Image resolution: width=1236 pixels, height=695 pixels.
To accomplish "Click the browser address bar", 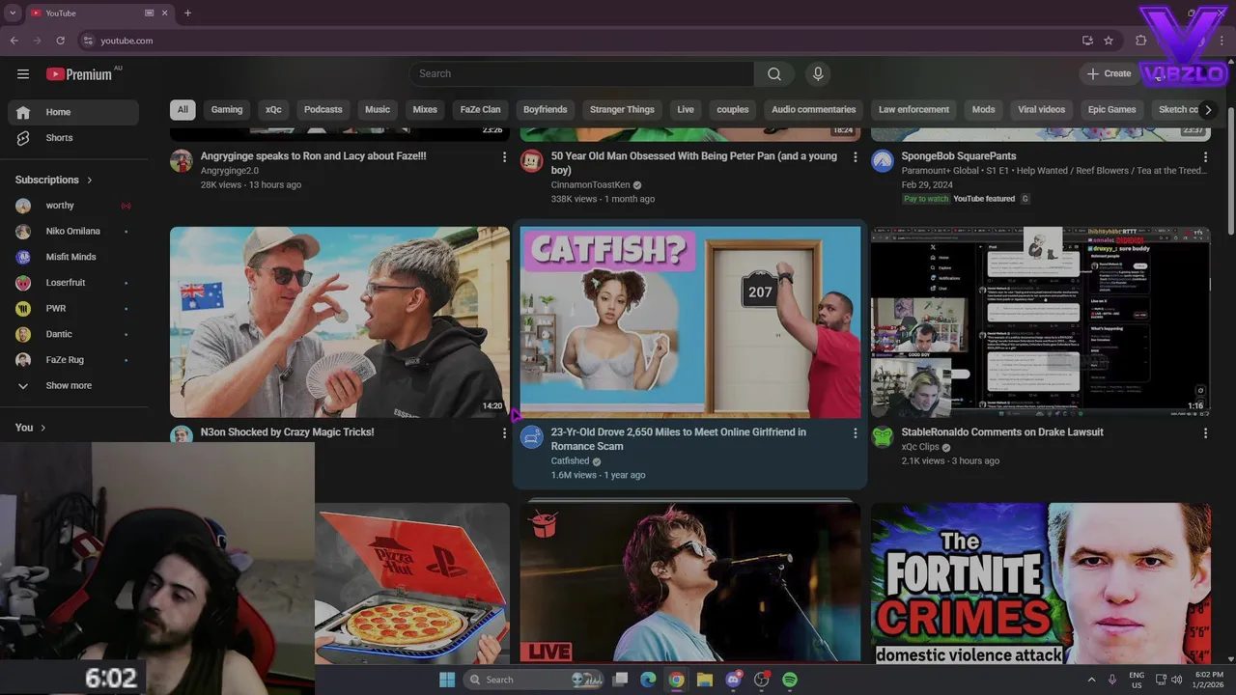I will click(x=579, y=41).
